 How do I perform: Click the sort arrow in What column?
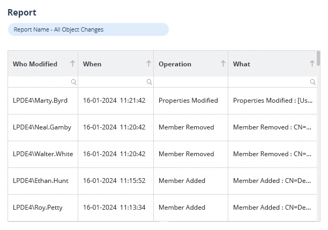[x=312, y=64]
